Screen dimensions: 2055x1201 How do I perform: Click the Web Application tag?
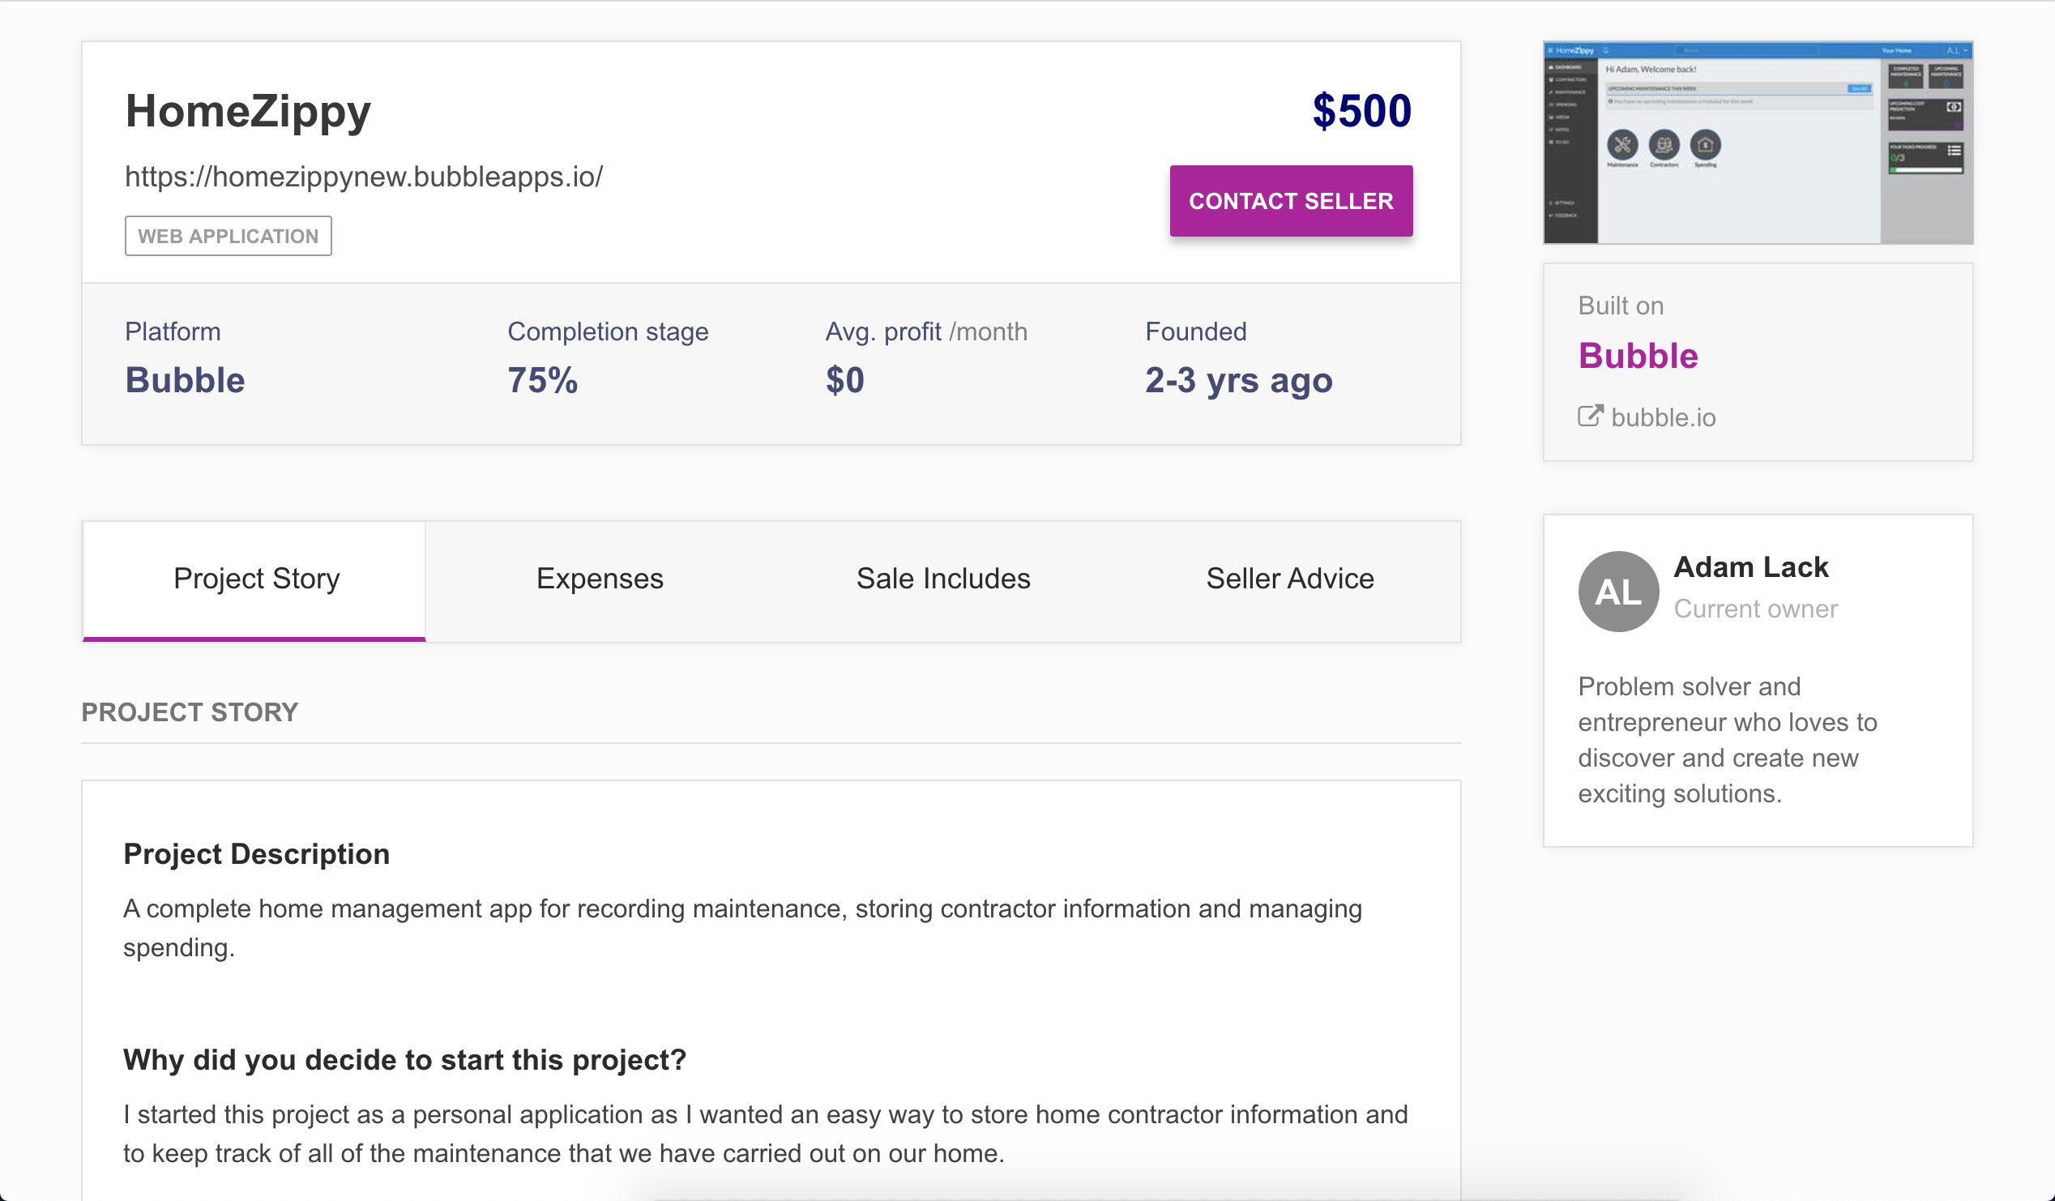coord(229,237)
